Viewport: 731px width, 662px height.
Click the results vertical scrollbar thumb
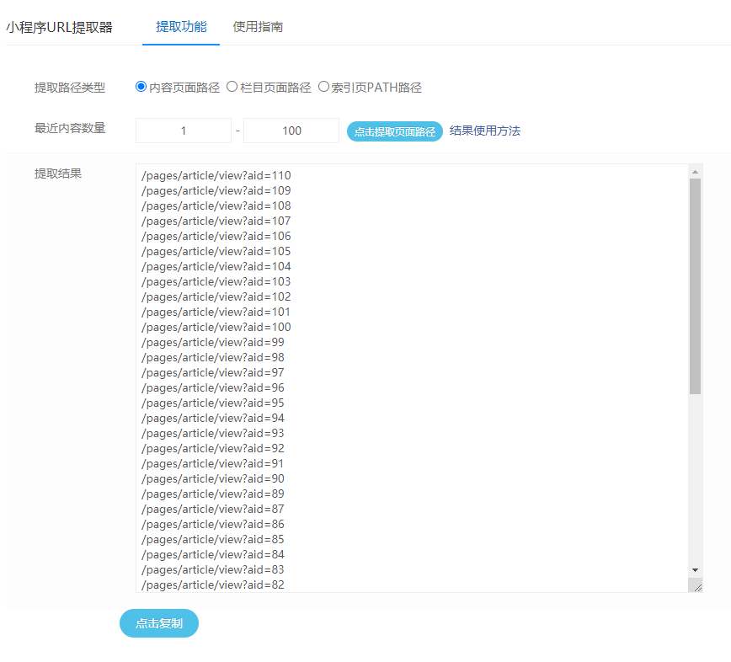coord(695,286)
